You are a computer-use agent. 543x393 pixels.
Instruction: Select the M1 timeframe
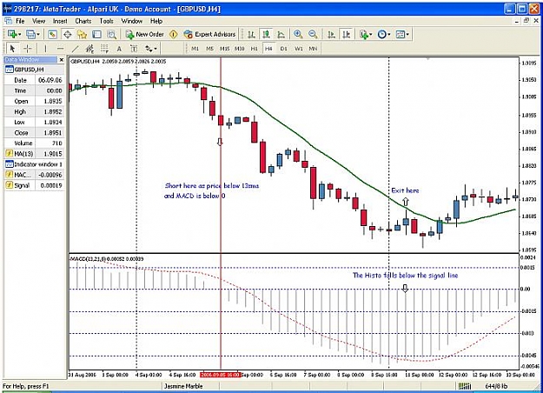(x=195, y=49)
